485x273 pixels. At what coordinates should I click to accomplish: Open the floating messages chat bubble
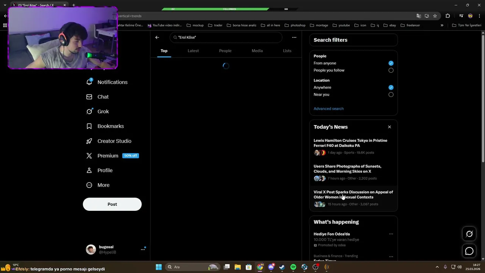coord(469,251)
